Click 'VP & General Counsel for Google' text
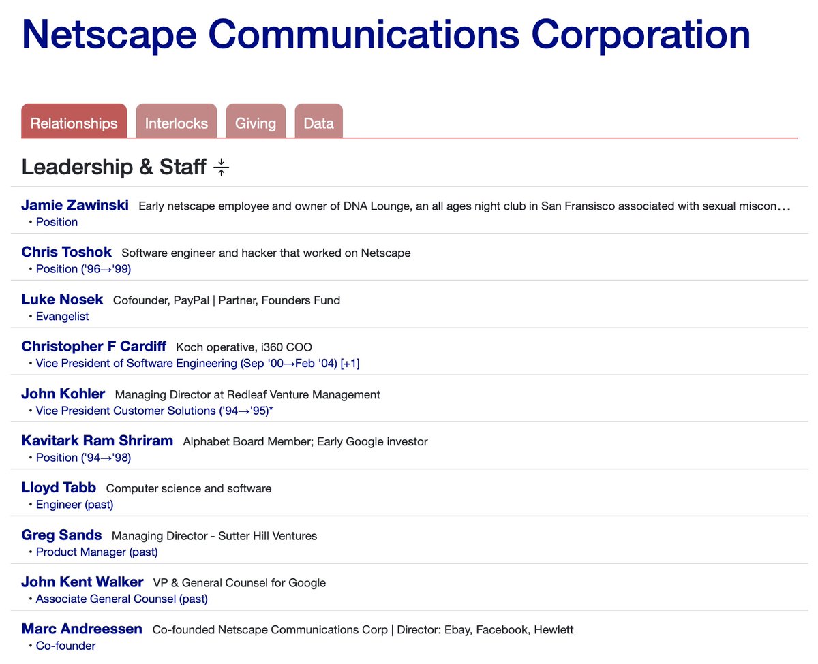Image resolution: width=818 pixels, height=664 pixels. [239, 584]
